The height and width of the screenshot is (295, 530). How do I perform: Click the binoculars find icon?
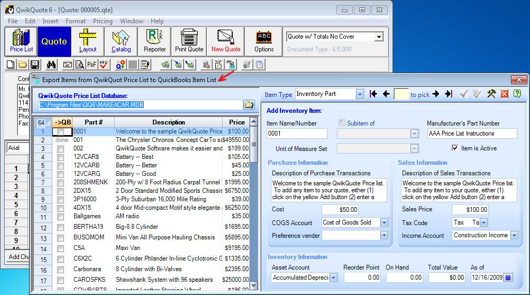(x=51, y=65)
